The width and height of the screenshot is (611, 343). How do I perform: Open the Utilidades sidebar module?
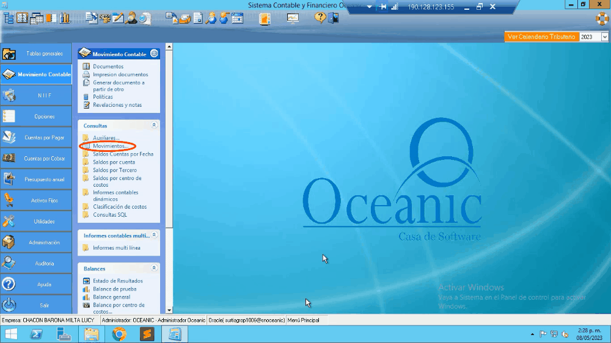point(36,222)
